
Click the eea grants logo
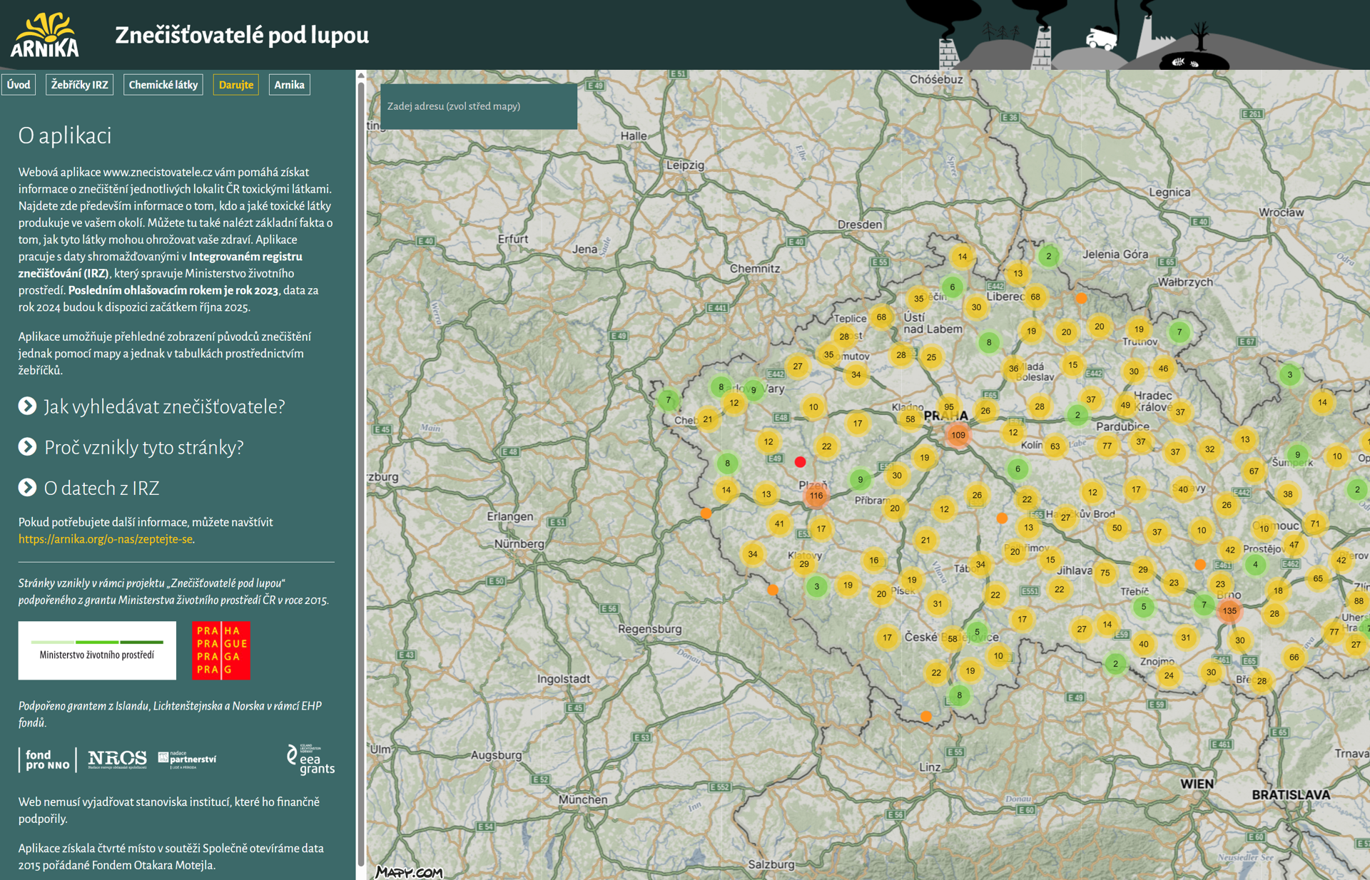tap(310, 759)
